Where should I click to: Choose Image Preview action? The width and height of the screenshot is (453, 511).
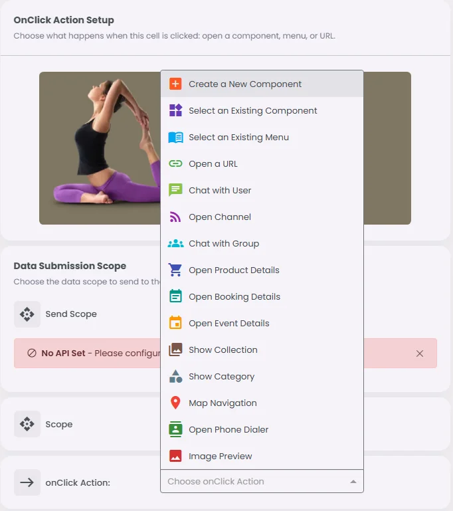262,456
